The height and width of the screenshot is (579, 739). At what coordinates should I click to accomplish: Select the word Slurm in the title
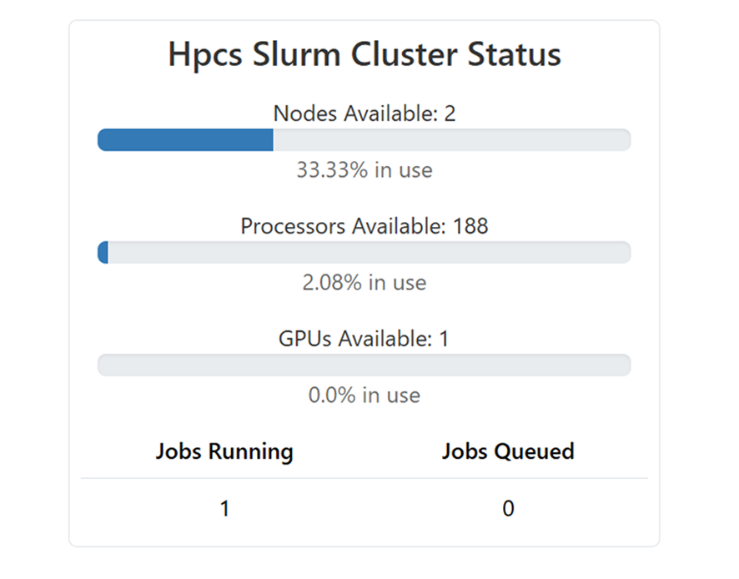pos(296,54)
